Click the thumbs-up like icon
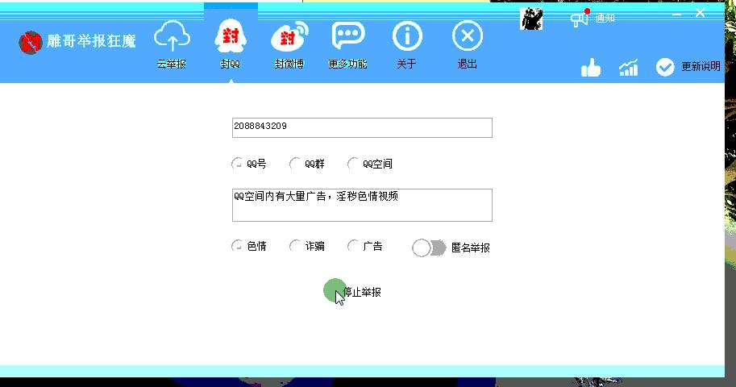The image size is (736, 387). (x=591, y=69)
